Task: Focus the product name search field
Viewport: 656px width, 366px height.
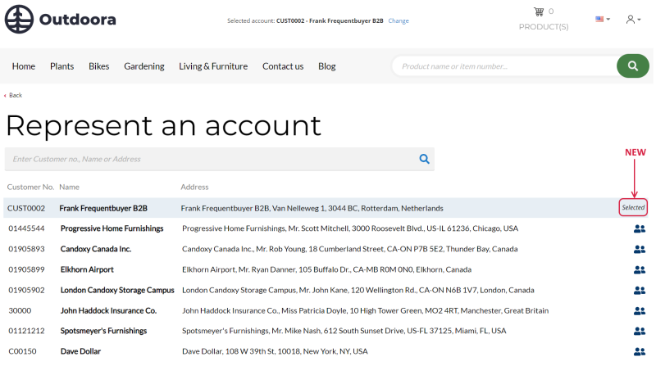Action: [504, 66]
